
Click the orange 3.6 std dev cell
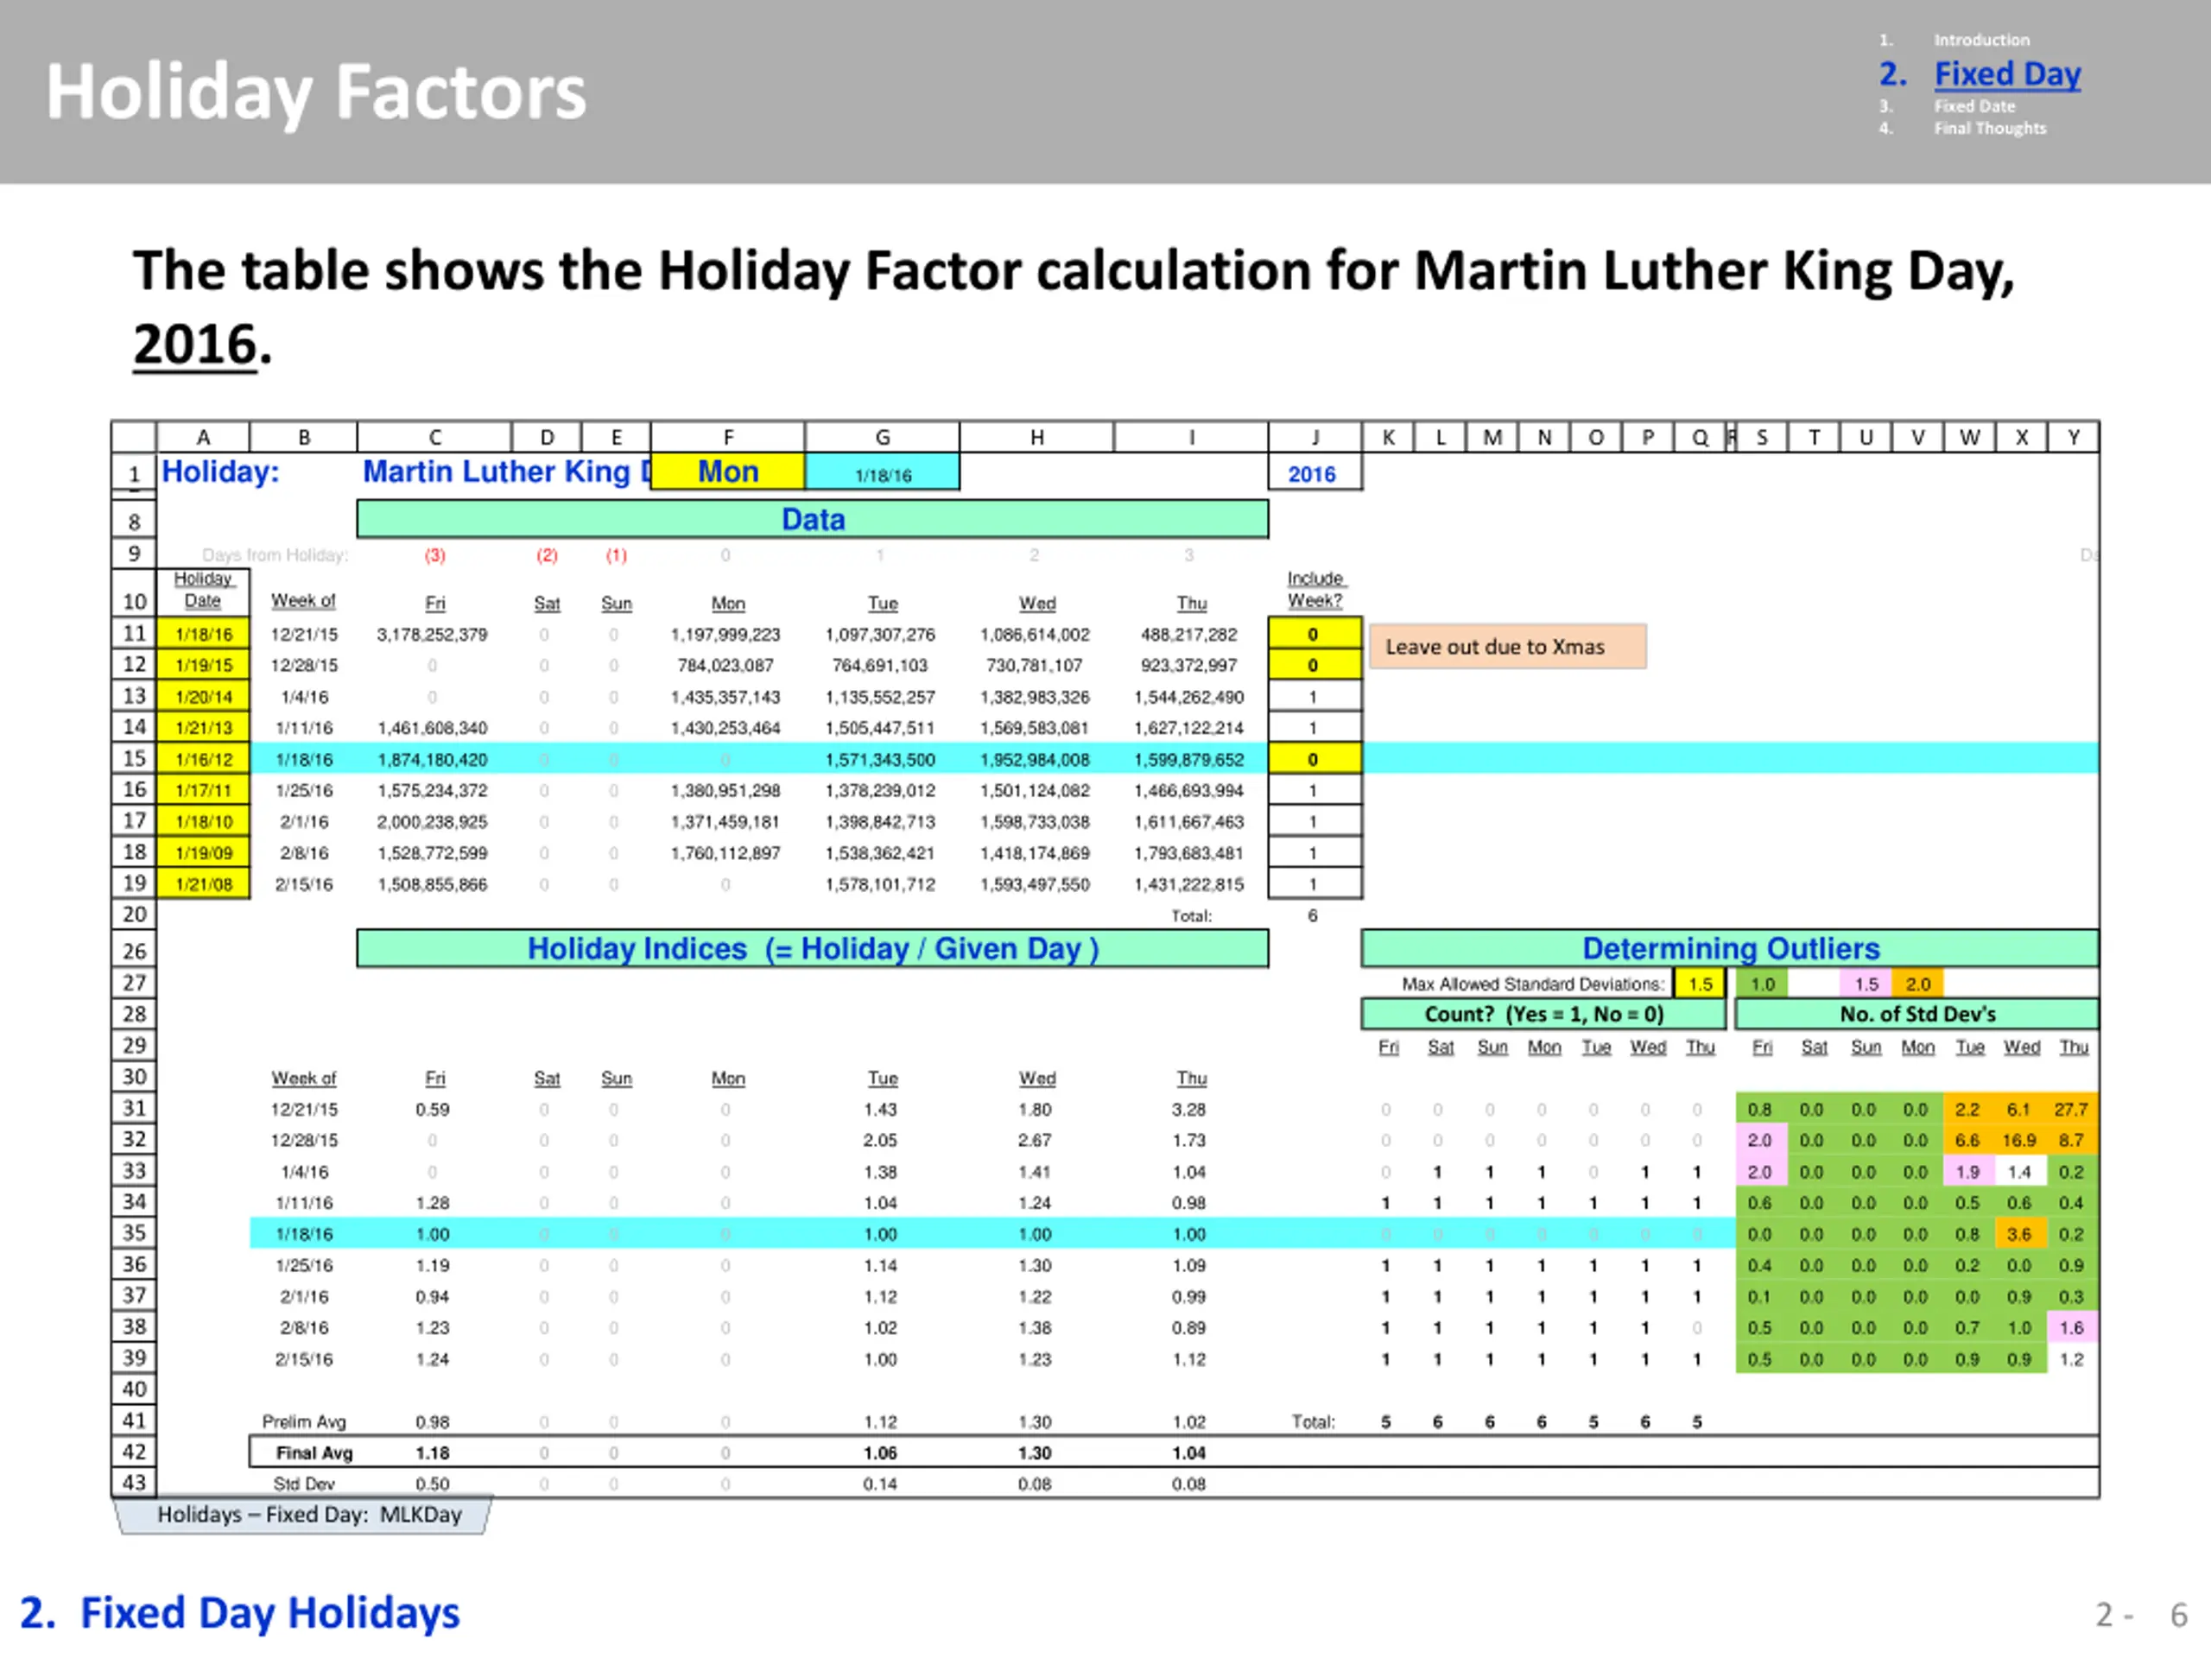(x=2019, y=1234)
